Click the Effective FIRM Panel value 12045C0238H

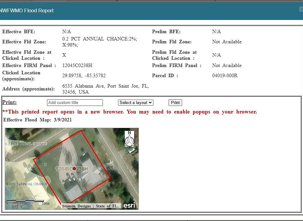point(77,65)
